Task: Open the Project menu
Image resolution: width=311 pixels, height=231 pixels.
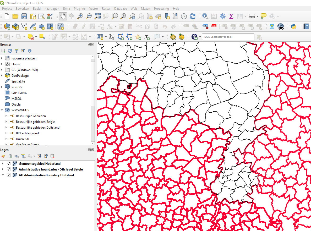Action: tap(7, 9)
